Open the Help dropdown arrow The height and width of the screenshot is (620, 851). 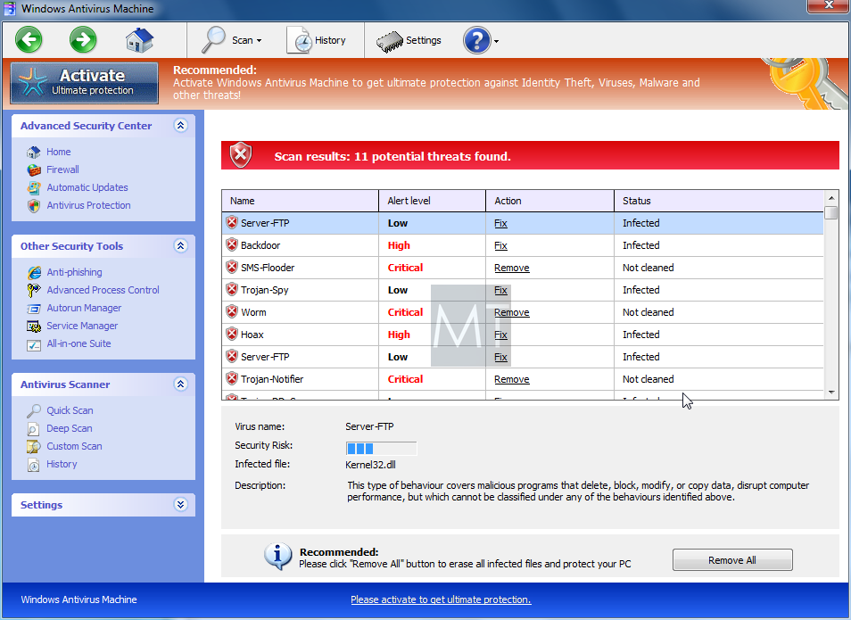point(496,41)
